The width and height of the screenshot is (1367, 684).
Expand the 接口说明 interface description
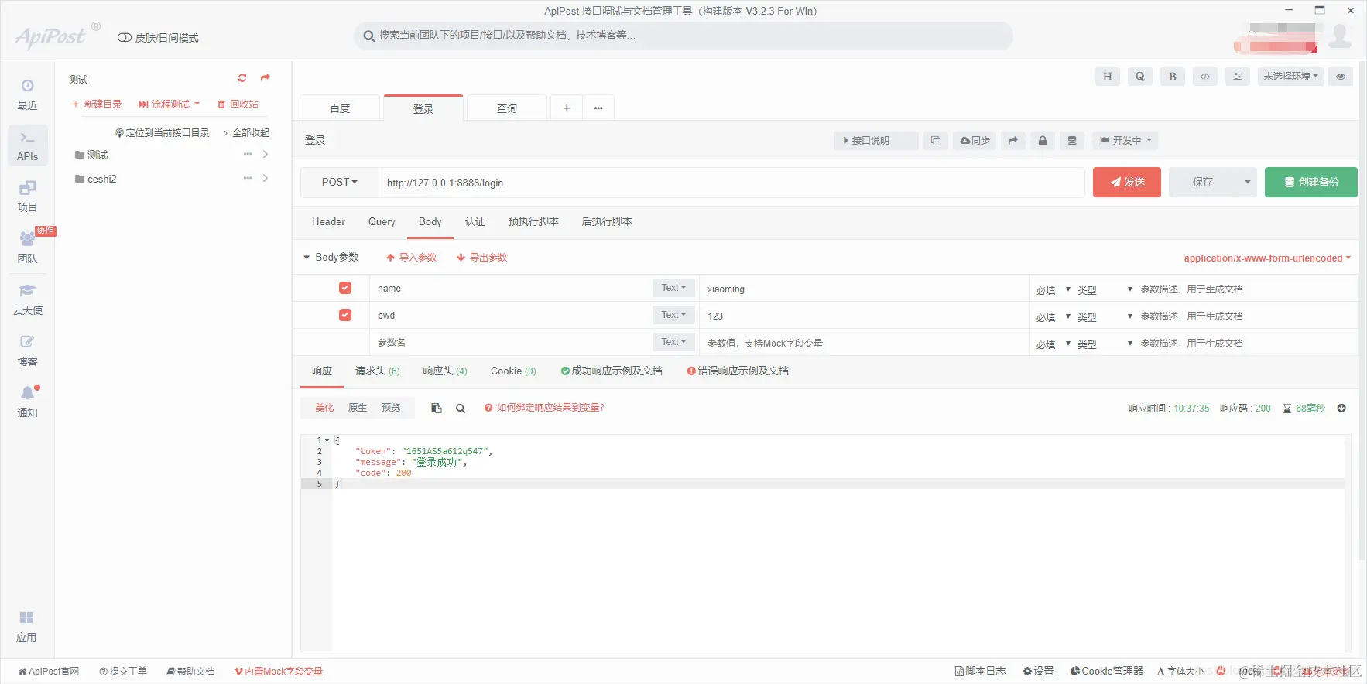point(876,141)
